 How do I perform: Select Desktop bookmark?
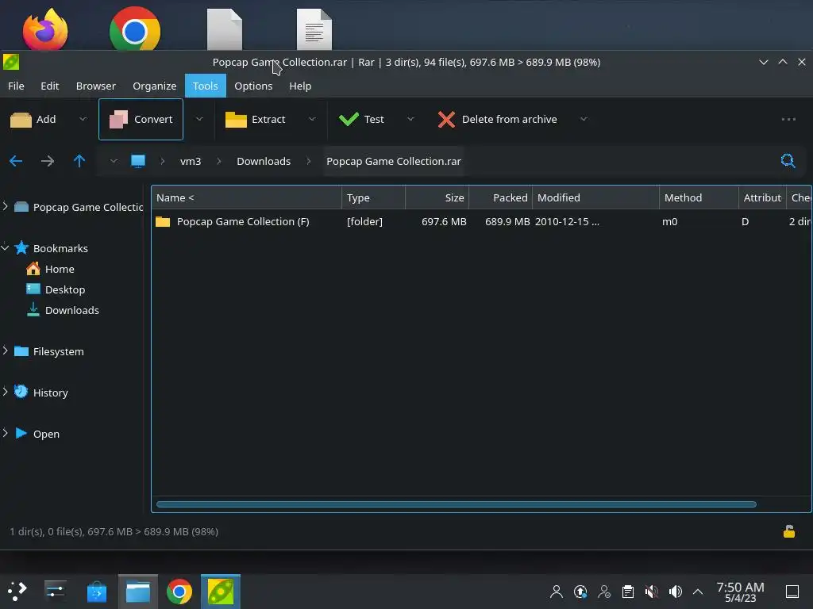[56, 290]
